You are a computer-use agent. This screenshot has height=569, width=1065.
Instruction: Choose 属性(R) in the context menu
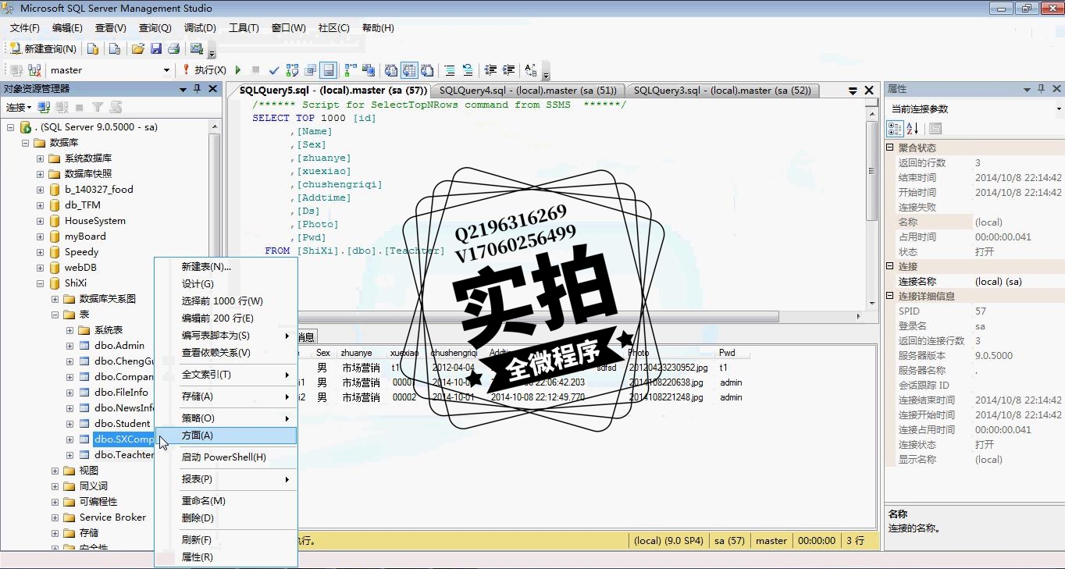click(226, 557)
